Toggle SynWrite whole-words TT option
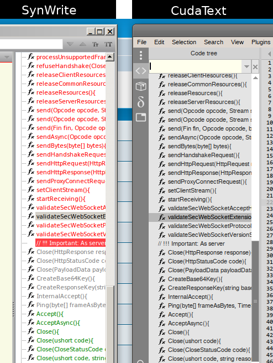Viewport: 273px width, 363px height. tap(108, 44)
